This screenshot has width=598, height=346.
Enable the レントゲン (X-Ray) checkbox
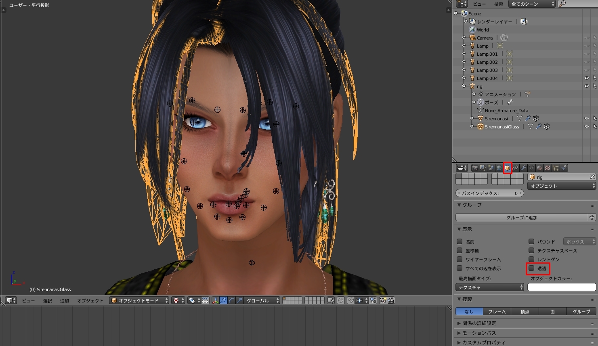coord(531,259)
